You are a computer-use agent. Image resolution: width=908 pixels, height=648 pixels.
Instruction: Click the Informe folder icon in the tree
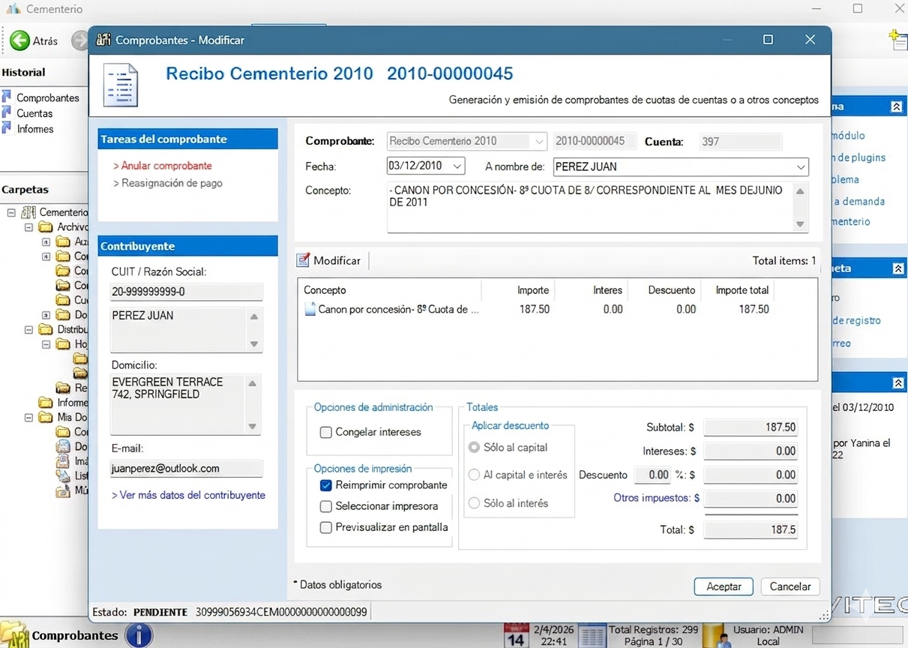tap(46, 403)
